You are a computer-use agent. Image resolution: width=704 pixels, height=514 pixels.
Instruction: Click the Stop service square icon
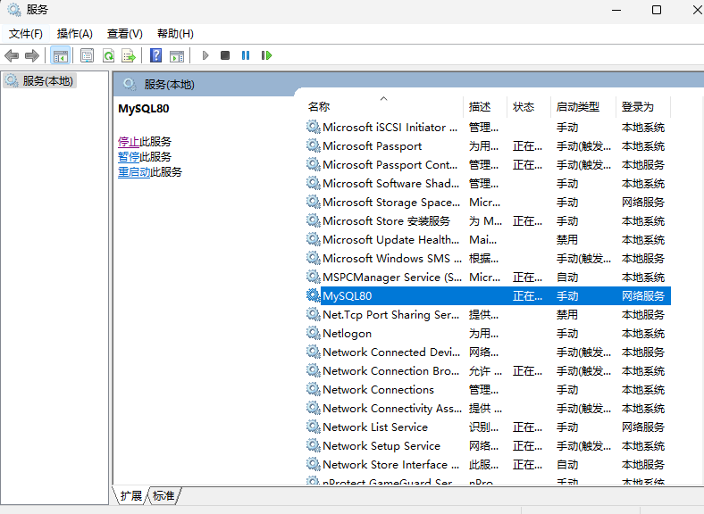click(x=225, y=55)
